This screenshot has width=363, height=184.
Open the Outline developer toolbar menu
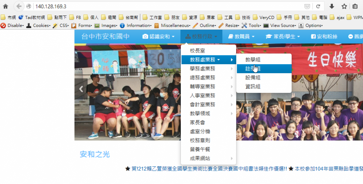pos(205,25)
